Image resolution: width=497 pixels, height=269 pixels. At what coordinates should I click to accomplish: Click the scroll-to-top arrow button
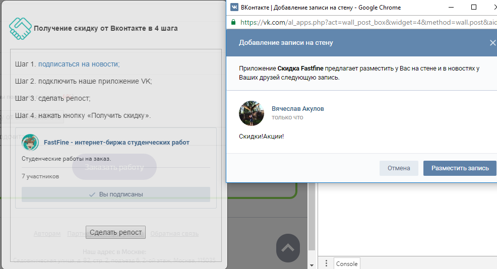coord(288,248)
